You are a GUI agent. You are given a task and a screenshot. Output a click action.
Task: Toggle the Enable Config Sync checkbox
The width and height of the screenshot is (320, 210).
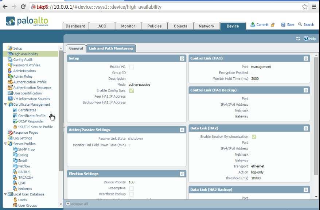[x=132, y=91]
